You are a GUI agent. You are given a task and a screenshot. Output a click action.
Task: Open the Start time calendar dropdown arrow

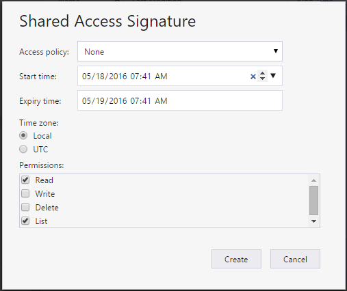pyautogui.click(x=273, y=75)
